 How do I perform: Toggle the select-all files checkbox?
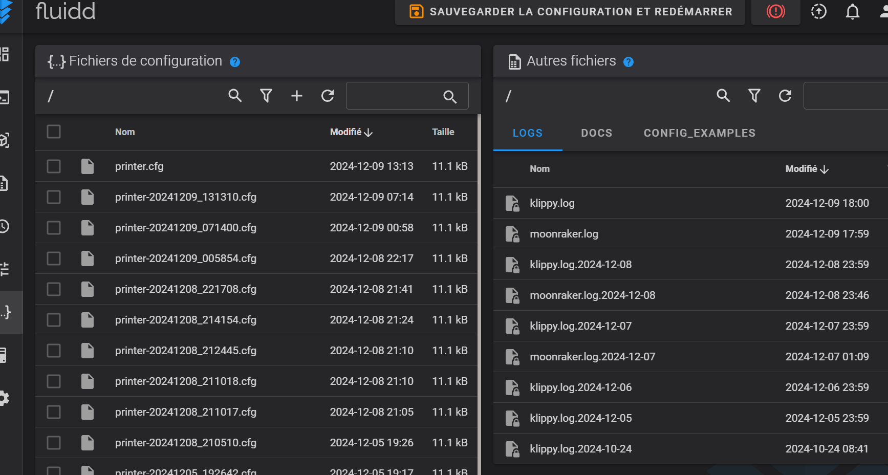tap(54, 132)
